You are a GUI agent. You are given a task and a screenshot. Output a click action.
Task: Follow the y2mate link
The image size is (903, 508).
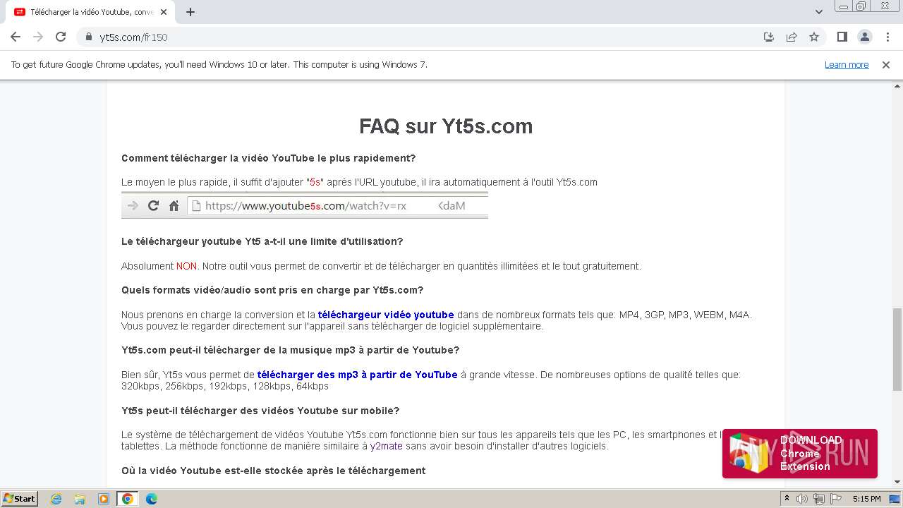(x=387, y=446)
